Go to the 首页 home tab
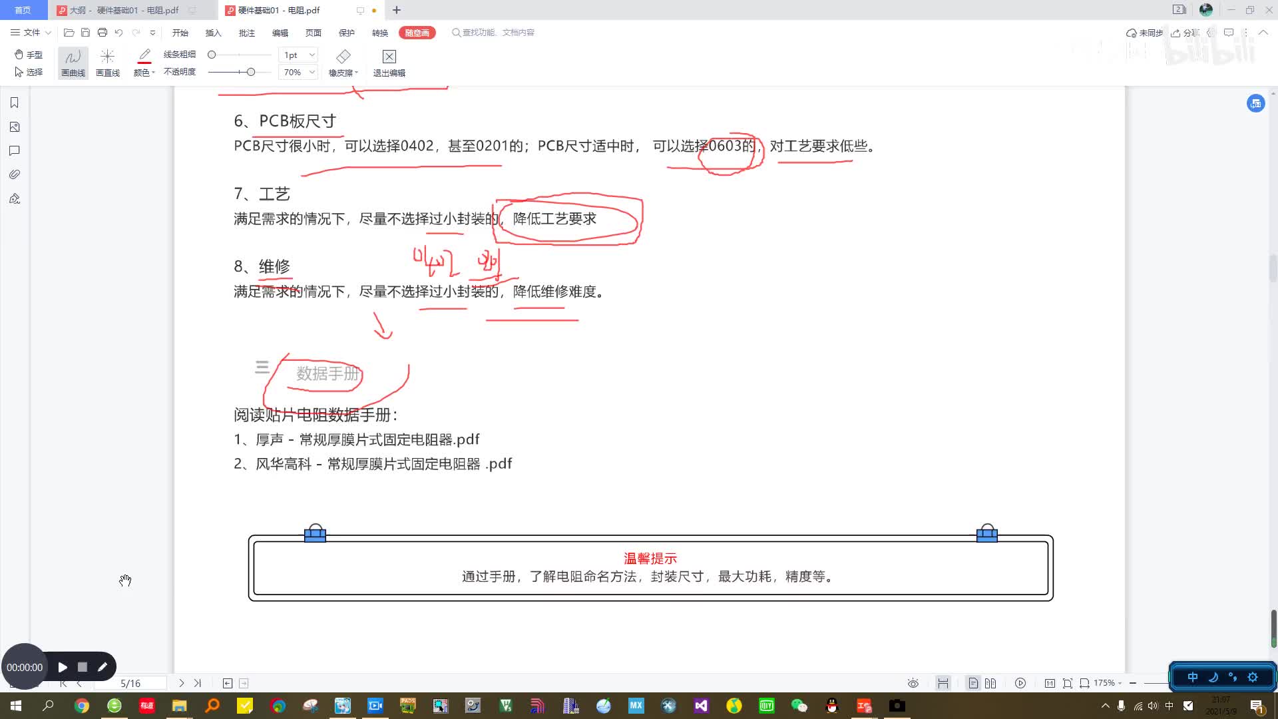The width and height of the screenshot is (1278, 719). pos(23,10)
